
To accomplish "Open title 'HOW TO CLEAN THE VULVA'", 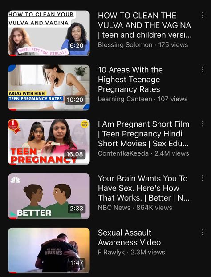I will point(145,25).
